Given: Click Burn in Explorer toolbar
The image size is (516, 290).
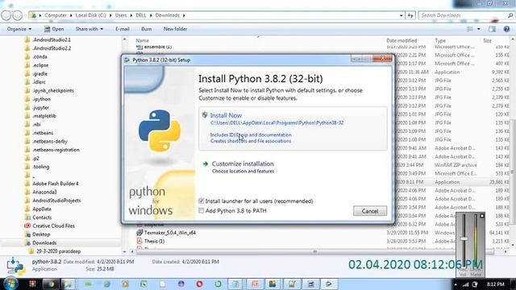Looking at the screenshot, I should point(147,29).
